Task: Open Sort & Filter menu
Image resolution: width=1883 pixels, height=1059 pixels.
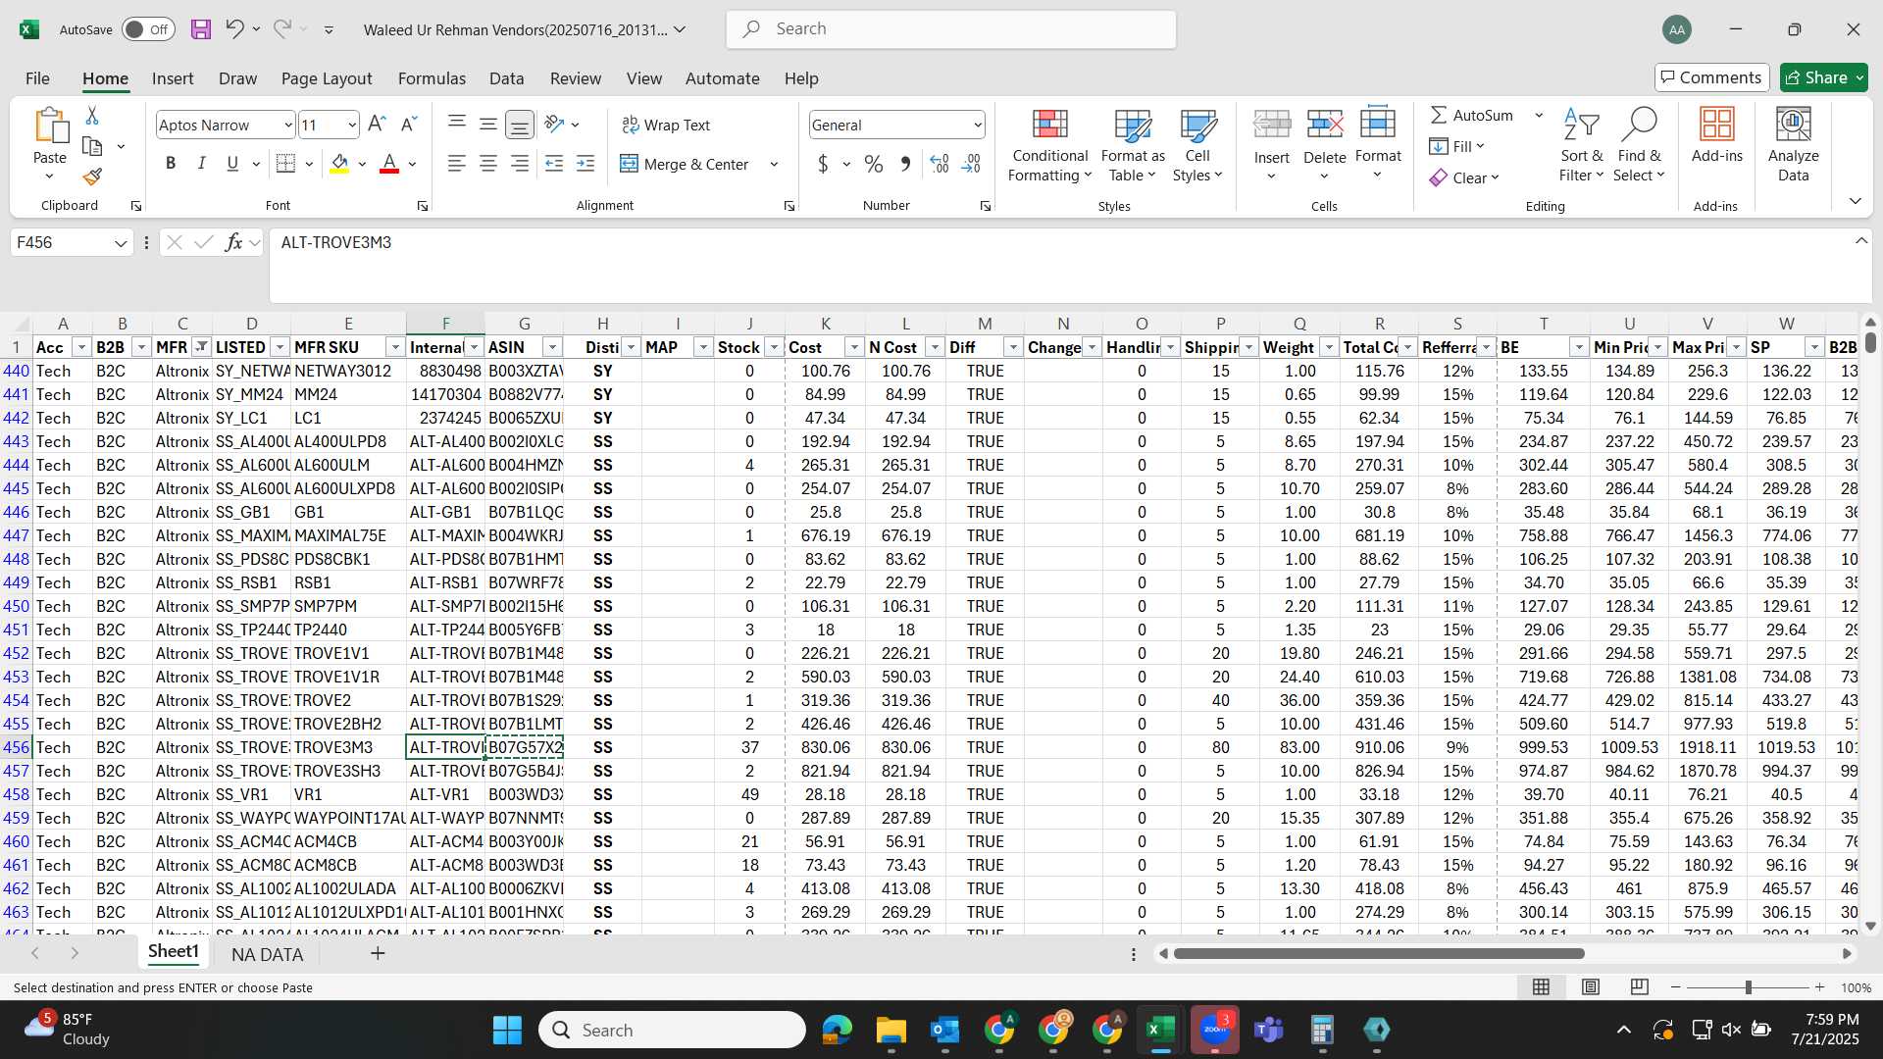Action: pos(1582,145)
